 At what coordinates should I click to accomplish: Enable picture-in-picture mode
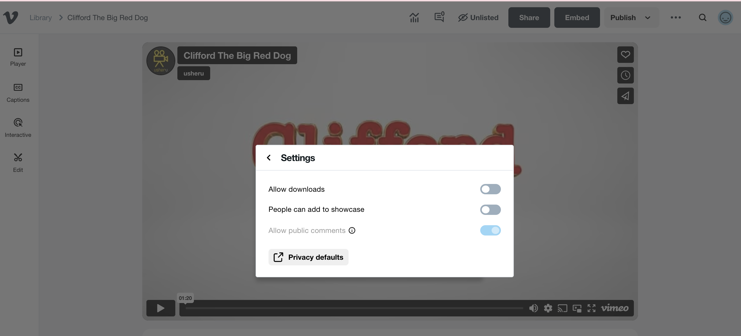(x=577, y=308)
